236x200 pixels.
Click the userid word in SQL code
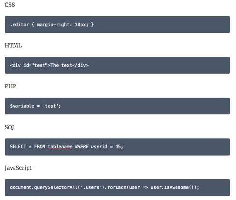click(99, 147)
